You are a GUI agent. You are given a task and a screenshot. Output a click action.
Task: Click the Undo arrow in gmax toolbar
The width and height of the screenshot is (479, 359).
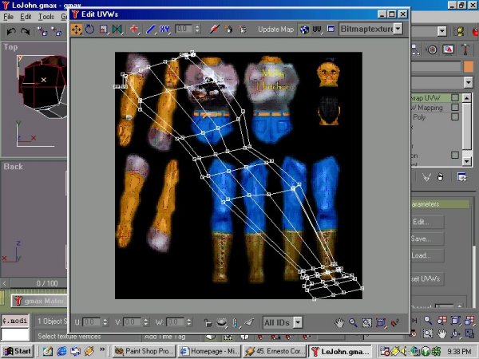pyautogui.click(x=11, y=31)
